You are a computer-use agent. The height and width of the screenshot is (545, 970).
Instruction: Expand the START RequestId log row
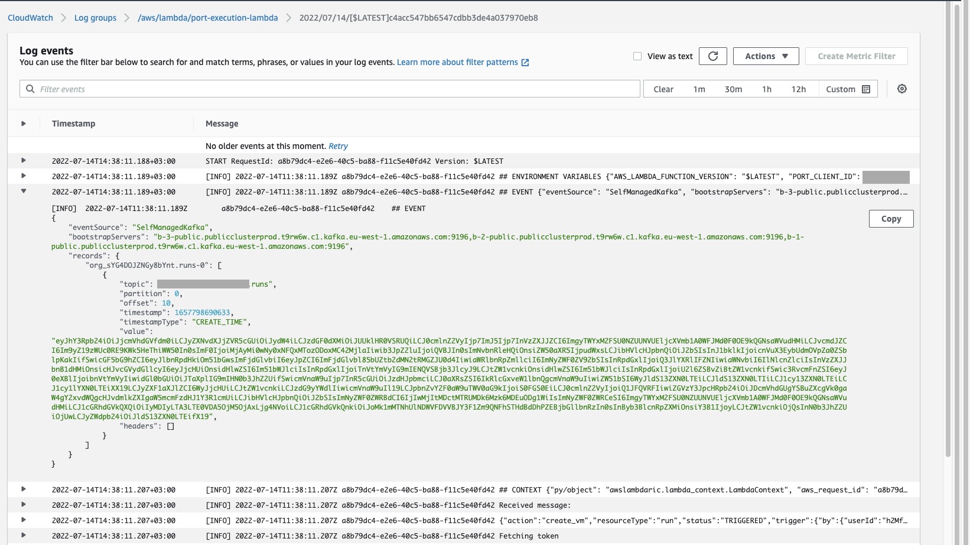pos(23,161)
